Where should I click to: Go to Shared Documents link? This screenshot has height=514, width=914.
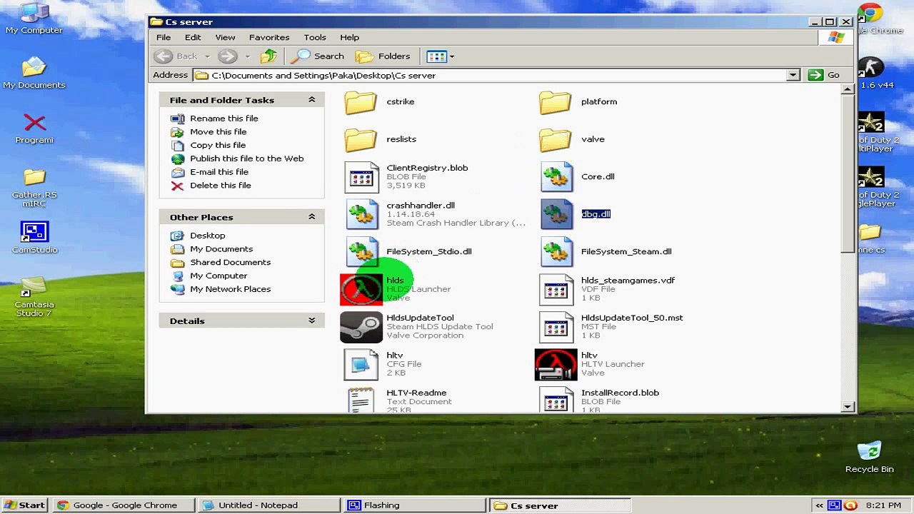[231, 262]
